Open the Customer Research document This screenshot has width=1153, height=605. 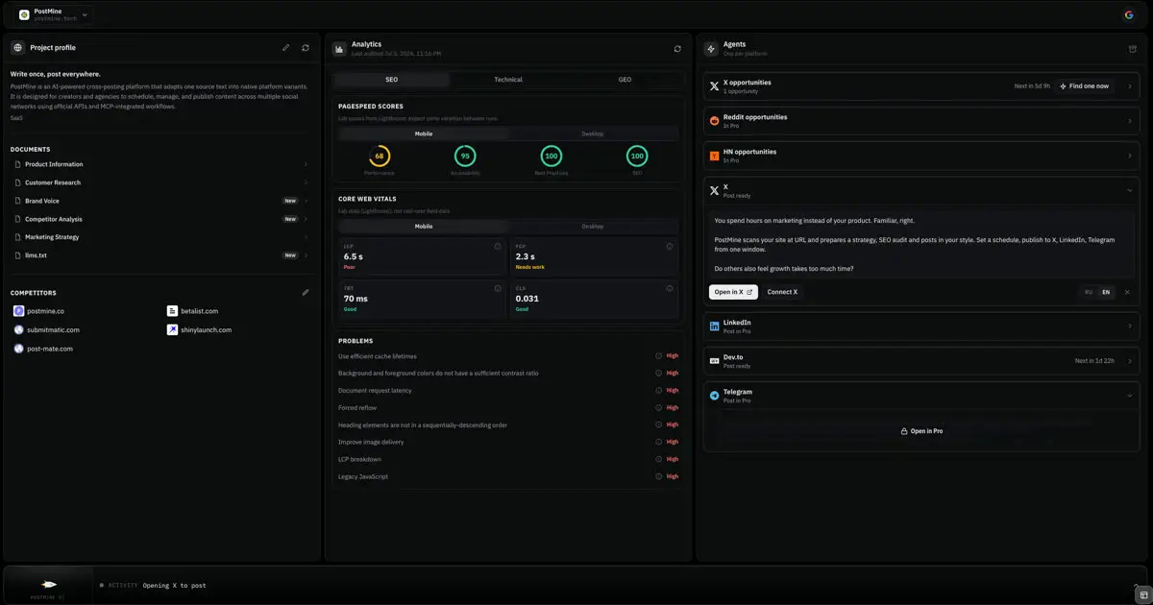click(x=161, y=182)
